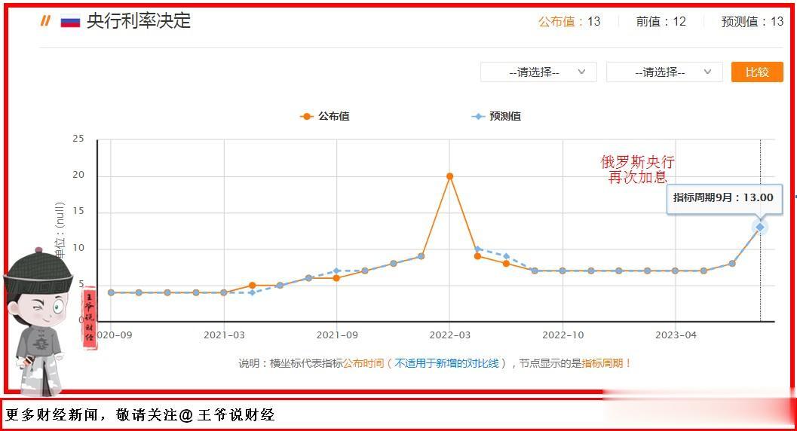This screenshot has width=797, height=431.
Task: Select the 20 peak data point at 2022-03
Action: tap(449, 176)
